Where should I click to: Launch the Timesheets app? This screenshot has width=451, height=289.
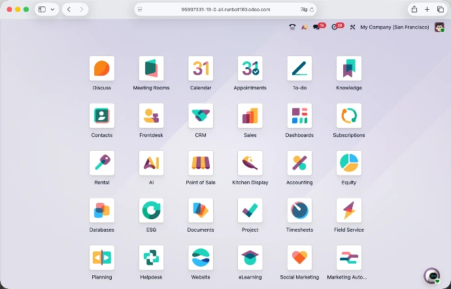[x=299, y=211]
